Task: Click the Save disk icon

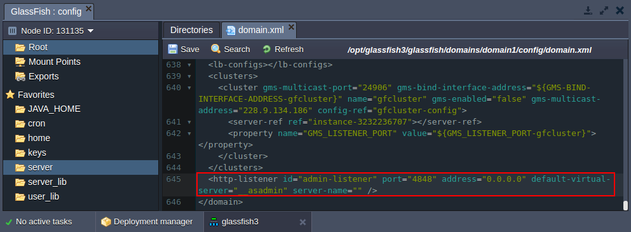Action: (x=173, y=49)
